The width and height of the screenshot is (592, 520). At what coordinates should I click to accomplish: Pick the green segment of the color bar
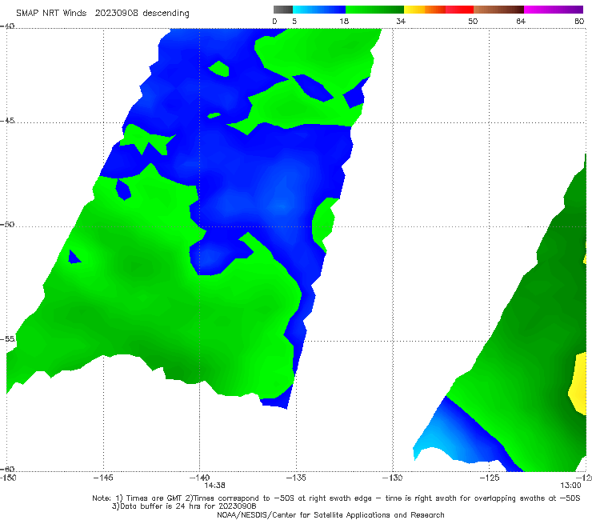[x=374, y=10]
